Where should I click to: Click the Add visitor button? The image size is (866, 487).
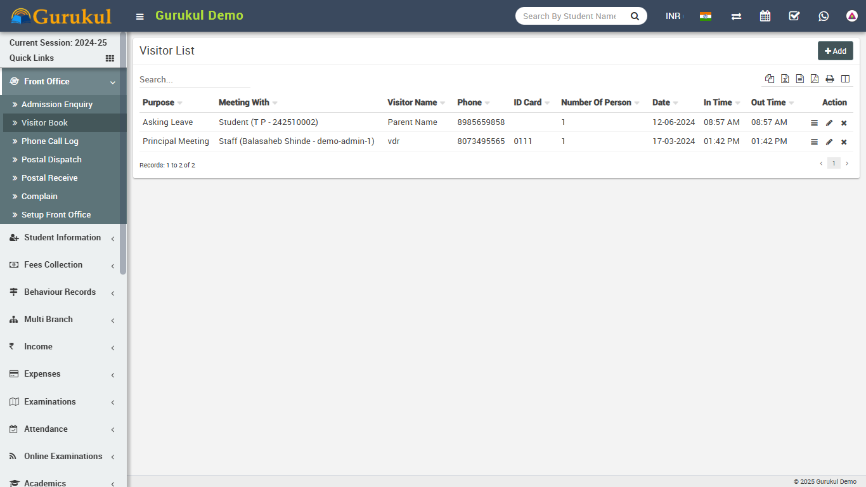click(x=835, y=51)
